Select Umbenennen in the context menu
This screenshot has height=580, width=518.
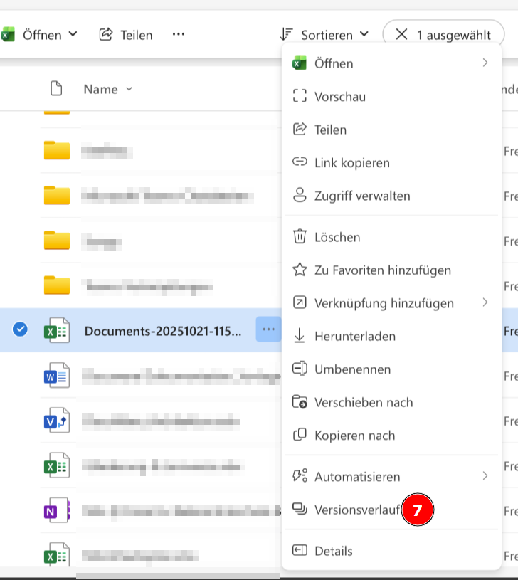pyautogui.click(x=352, y=369)
